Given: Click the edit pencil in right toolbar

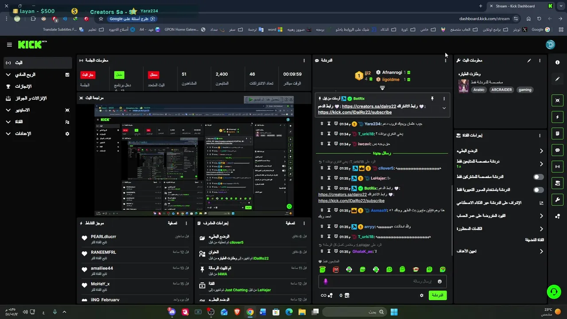Looking at the screenshot, I should point(557,79).
